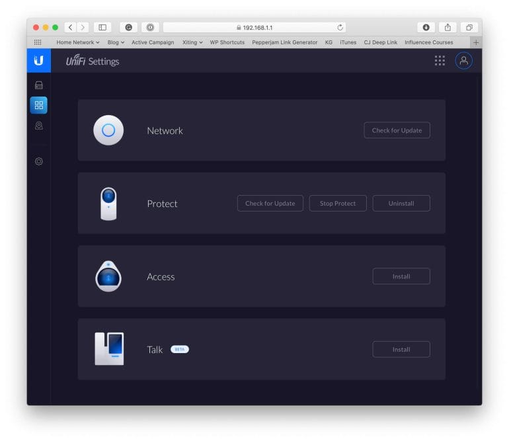Screen dimensions: 509x441
Task: Go forward with Safari forward arrow
Action: pyautogui.click(x=83, y=27)
